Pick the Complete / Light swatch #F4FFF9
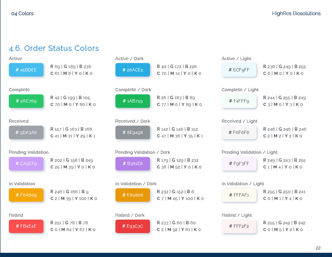The image size is (332, 257). [239, 101]
